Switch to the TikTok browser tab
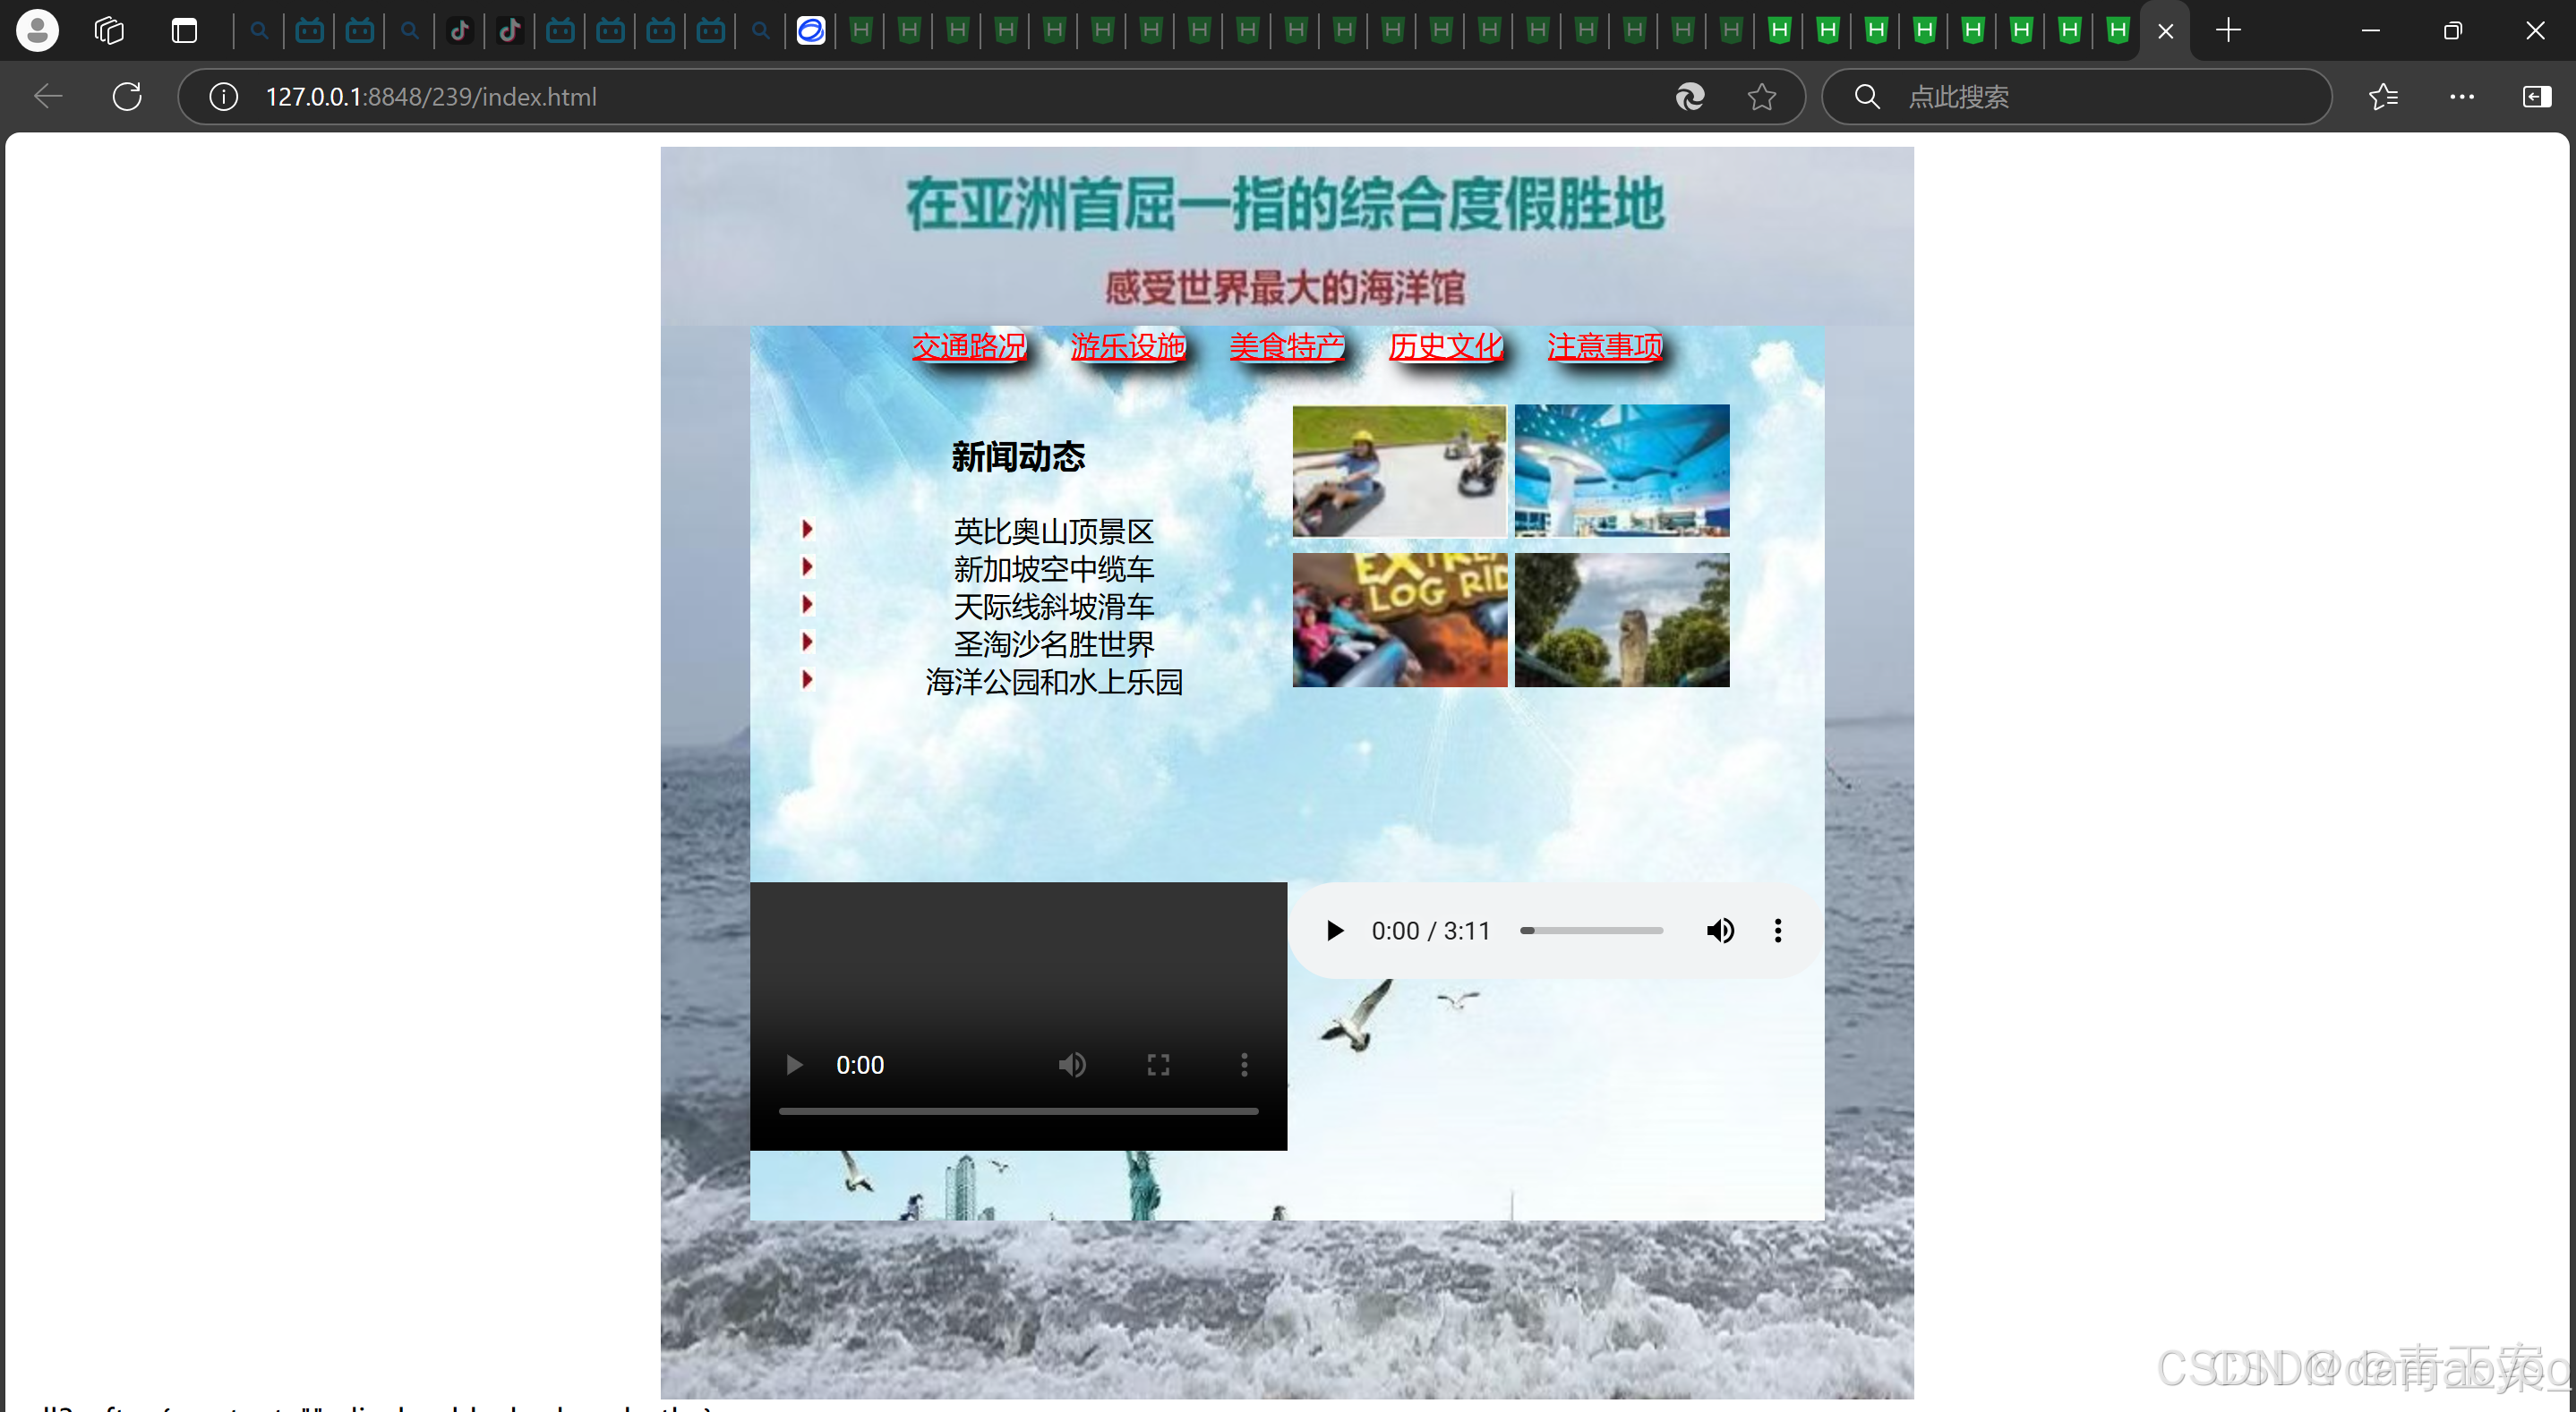Screen dimensions: 2576x1412 tap(460, 30)
